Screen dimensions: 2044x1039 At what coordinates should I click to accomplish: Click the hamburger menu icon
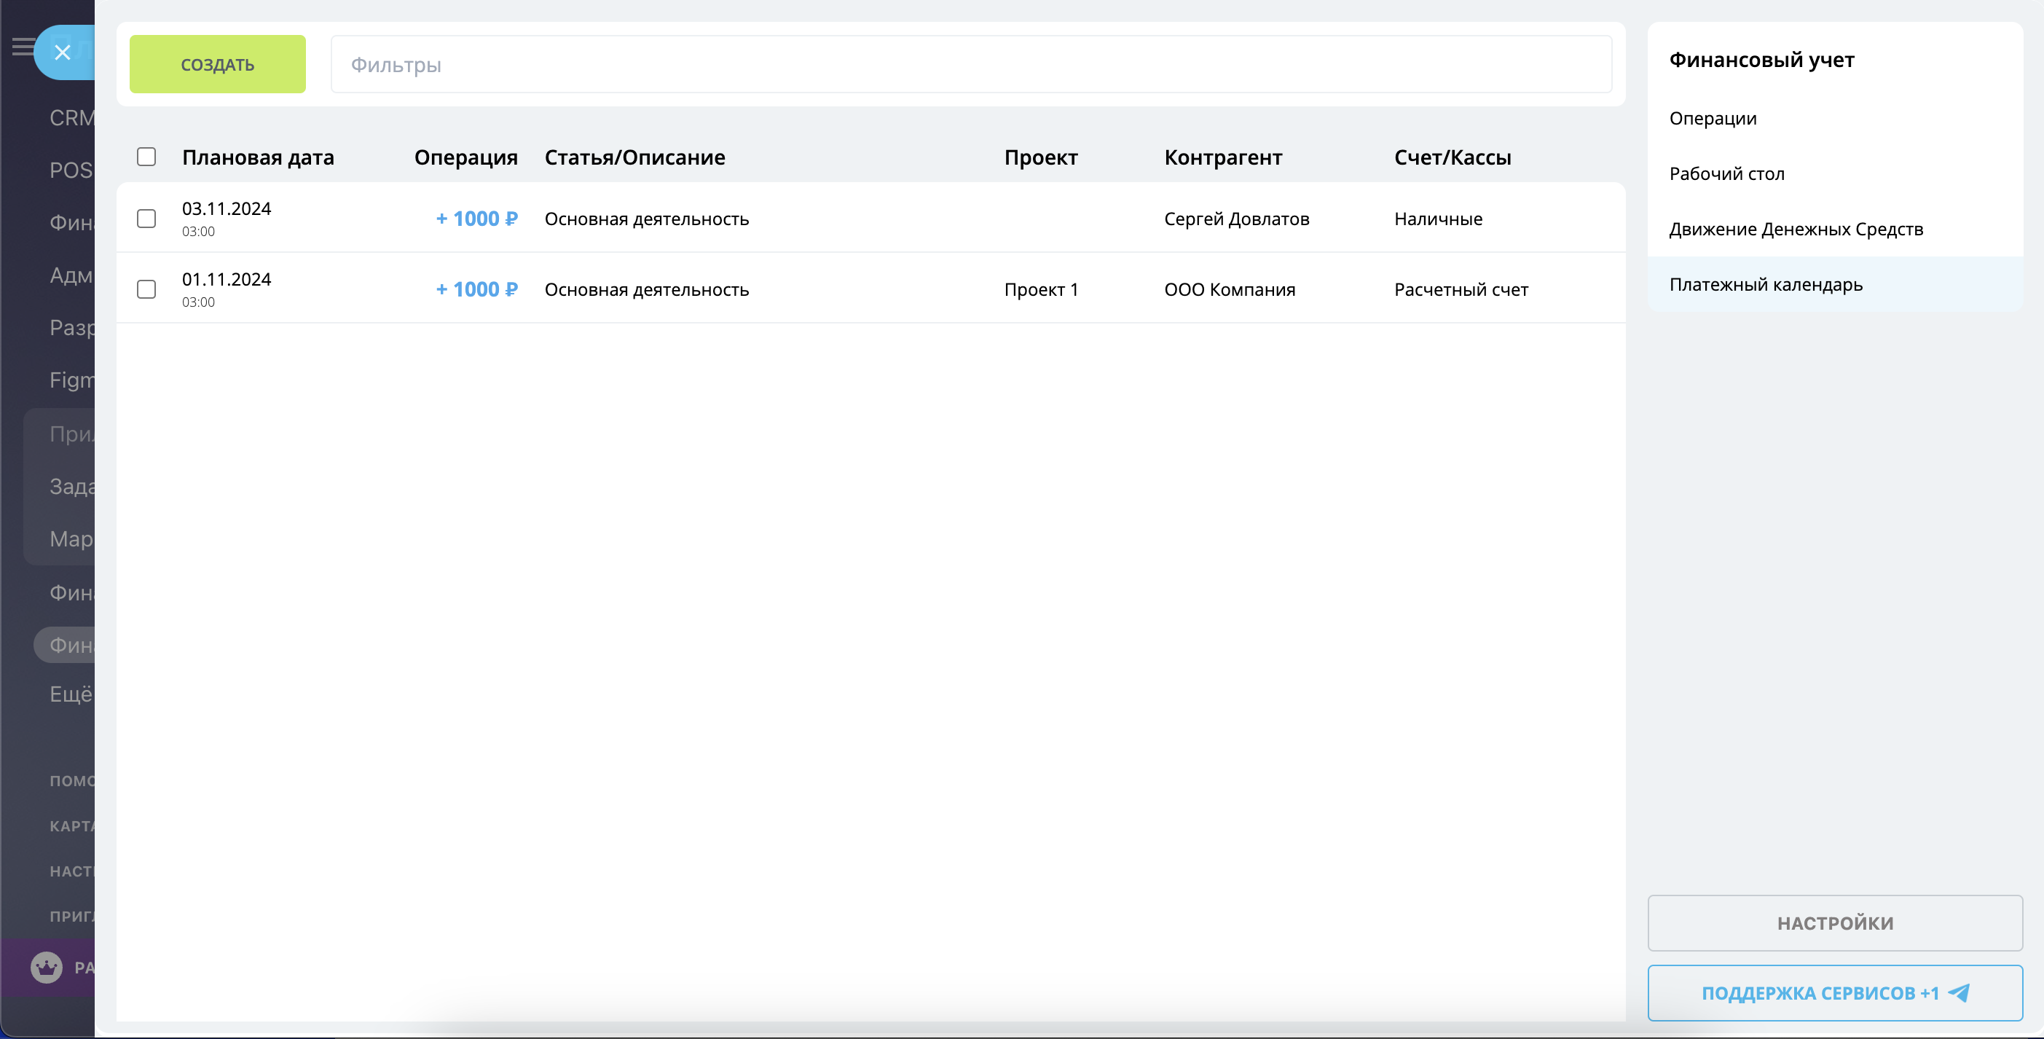click(x=22, y=47)
